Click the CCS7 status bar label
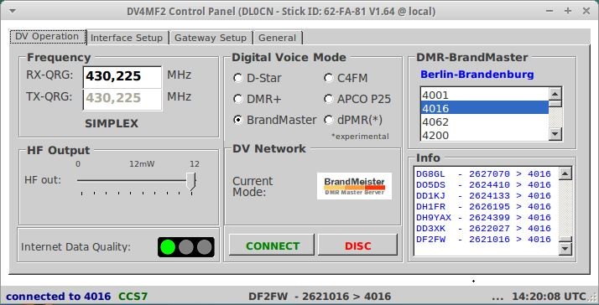 (x=133, y=297)
